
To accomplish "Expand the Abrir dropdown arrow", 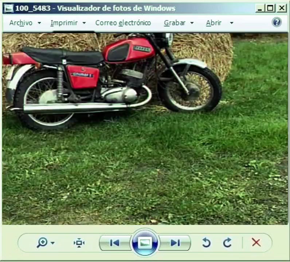I will (232, 23).
